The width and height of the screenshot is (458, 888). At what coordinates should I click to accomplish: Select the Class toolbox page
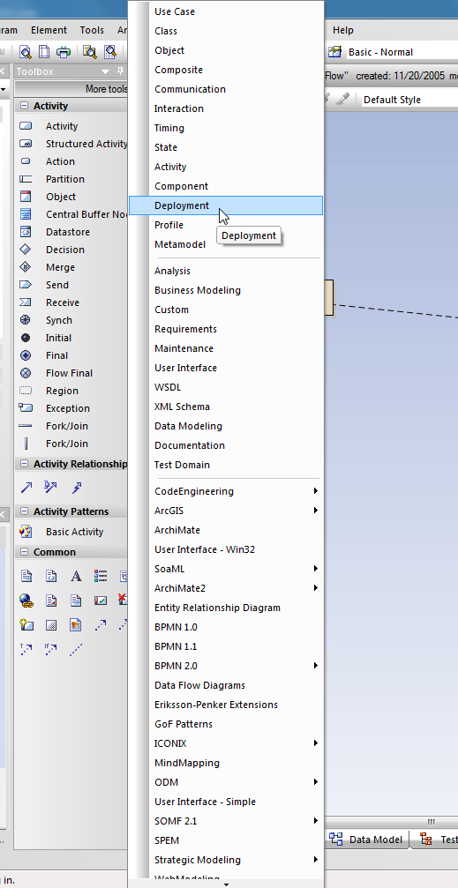pos(226,31)
